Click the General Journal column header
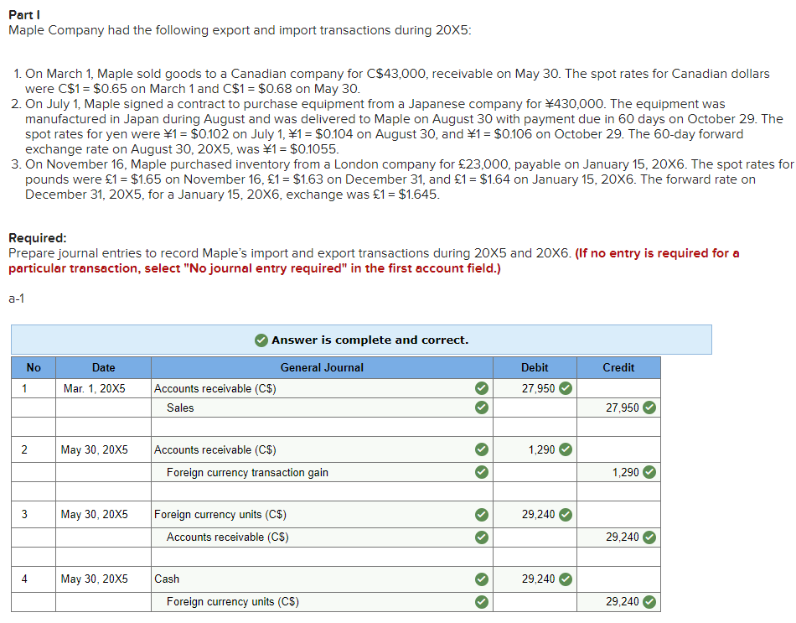The width and height of the screenshot is (796, 623). [x=322, y=367]
